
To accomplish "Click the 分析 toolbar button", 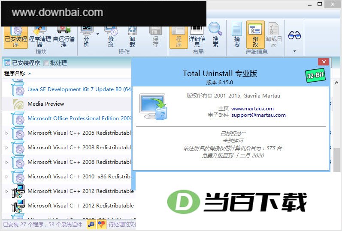I will click(87, 37).
